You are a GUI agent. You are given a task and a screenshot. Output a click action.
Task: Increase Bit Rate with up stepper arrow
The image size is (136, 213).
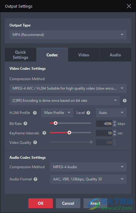click(115, 122)
